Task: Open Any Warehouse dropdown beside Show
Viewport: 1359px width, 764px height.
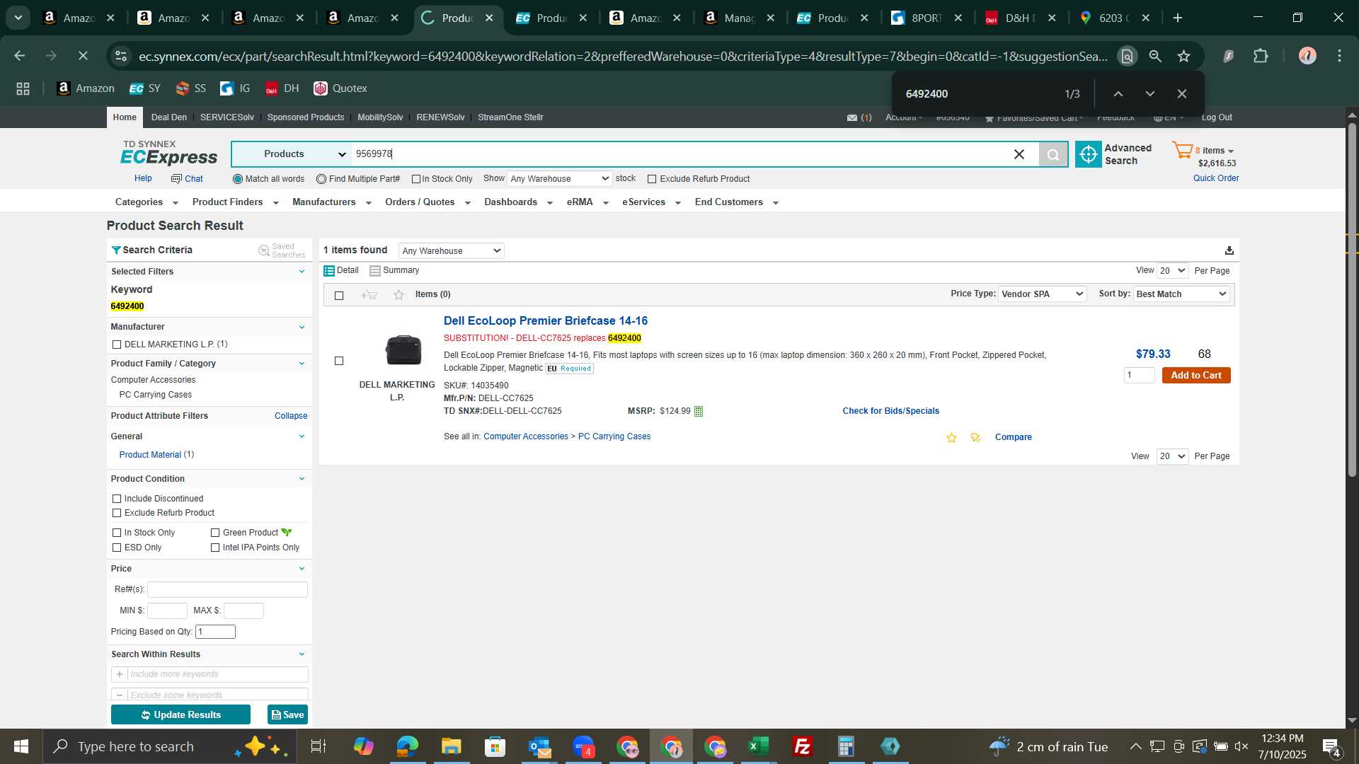Action: (x=559, y=179)
